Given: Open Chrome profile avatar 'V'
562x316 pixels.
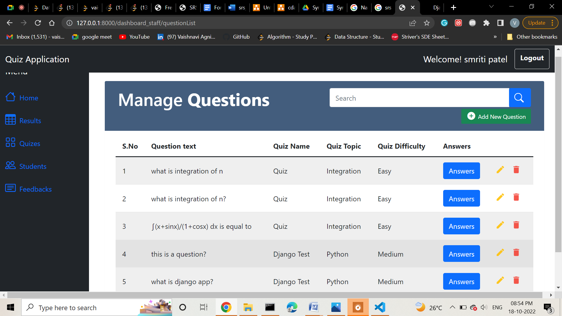Looking at the screenshot, I should coord(515,23).
